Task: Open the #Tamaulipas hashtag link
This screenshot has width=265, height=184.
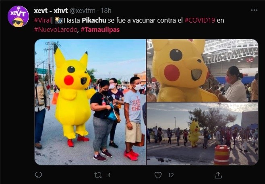Action: 100,29
